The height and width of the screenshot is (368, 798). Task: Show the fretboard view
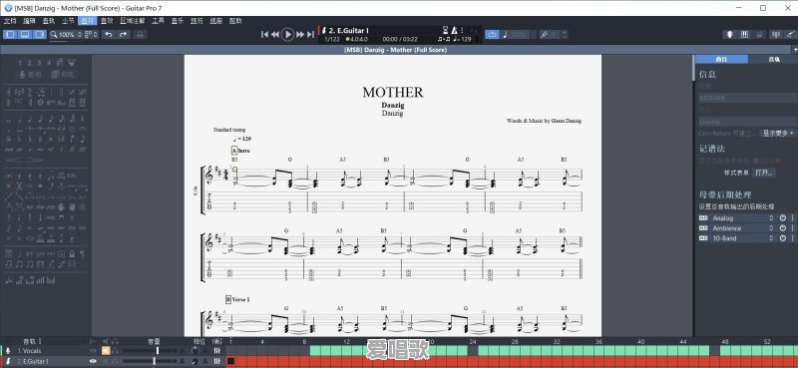coord(729,34)
